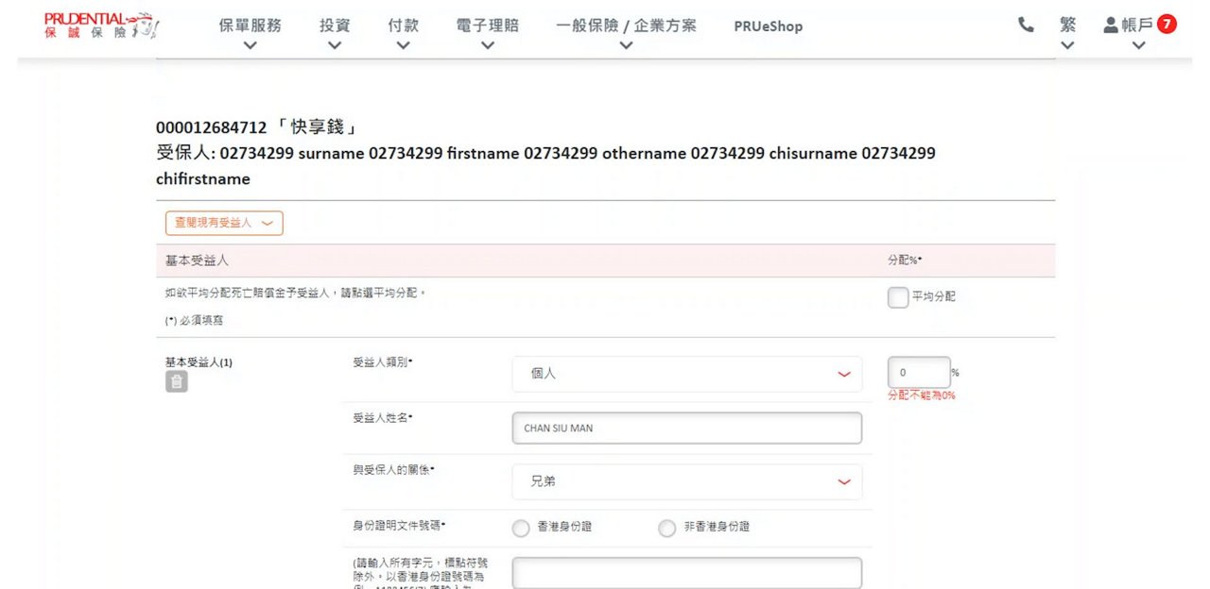Switch language using 繁 selector
The image size is (1210, 589).
coord(1067,25)
